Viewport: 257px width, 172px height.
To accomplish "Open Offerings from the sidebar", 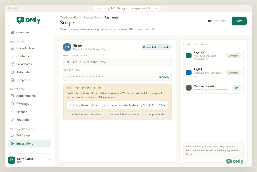I will tap(30, 104).
